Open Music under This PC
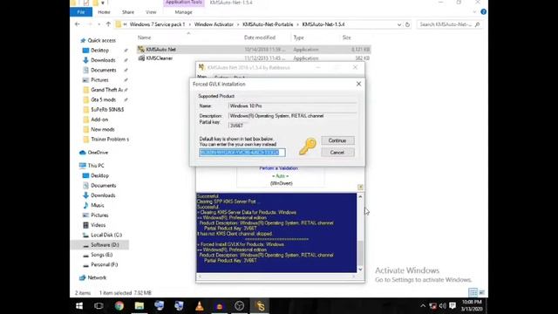The width and height of the screenshot is (558, 314). 97,206
